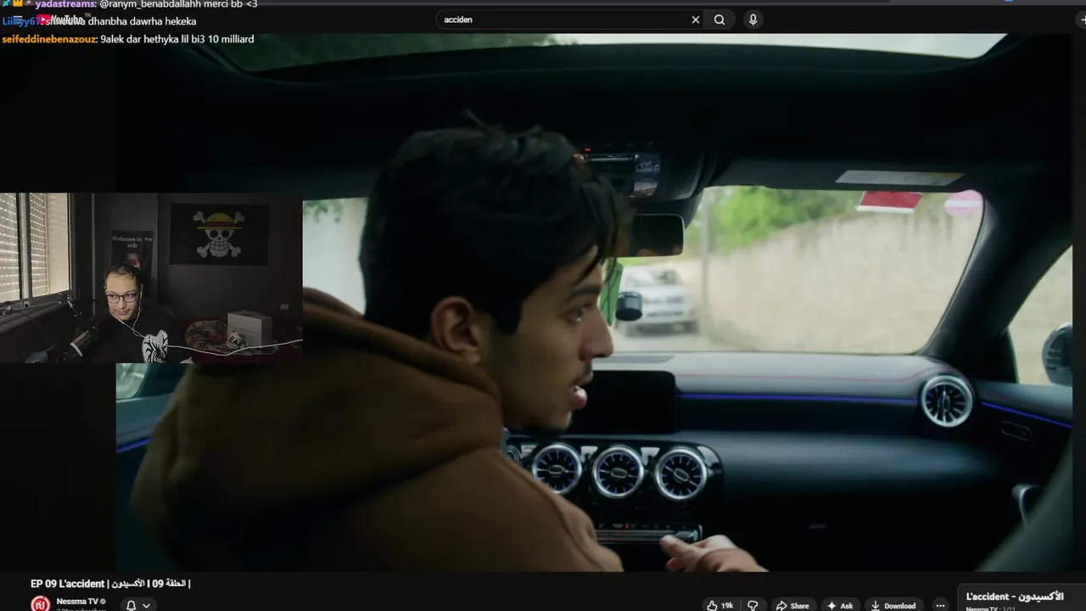Click the YouTube logo at top left
The image size is (1086, 611).
pos(64,19)
